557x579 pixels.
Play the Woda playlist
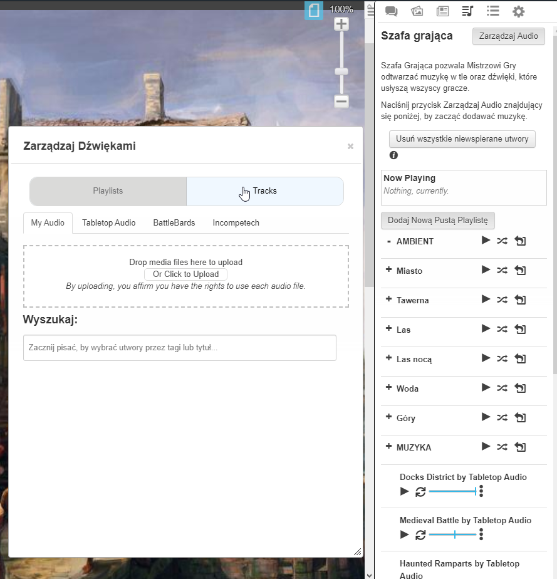tap(486, 387)
